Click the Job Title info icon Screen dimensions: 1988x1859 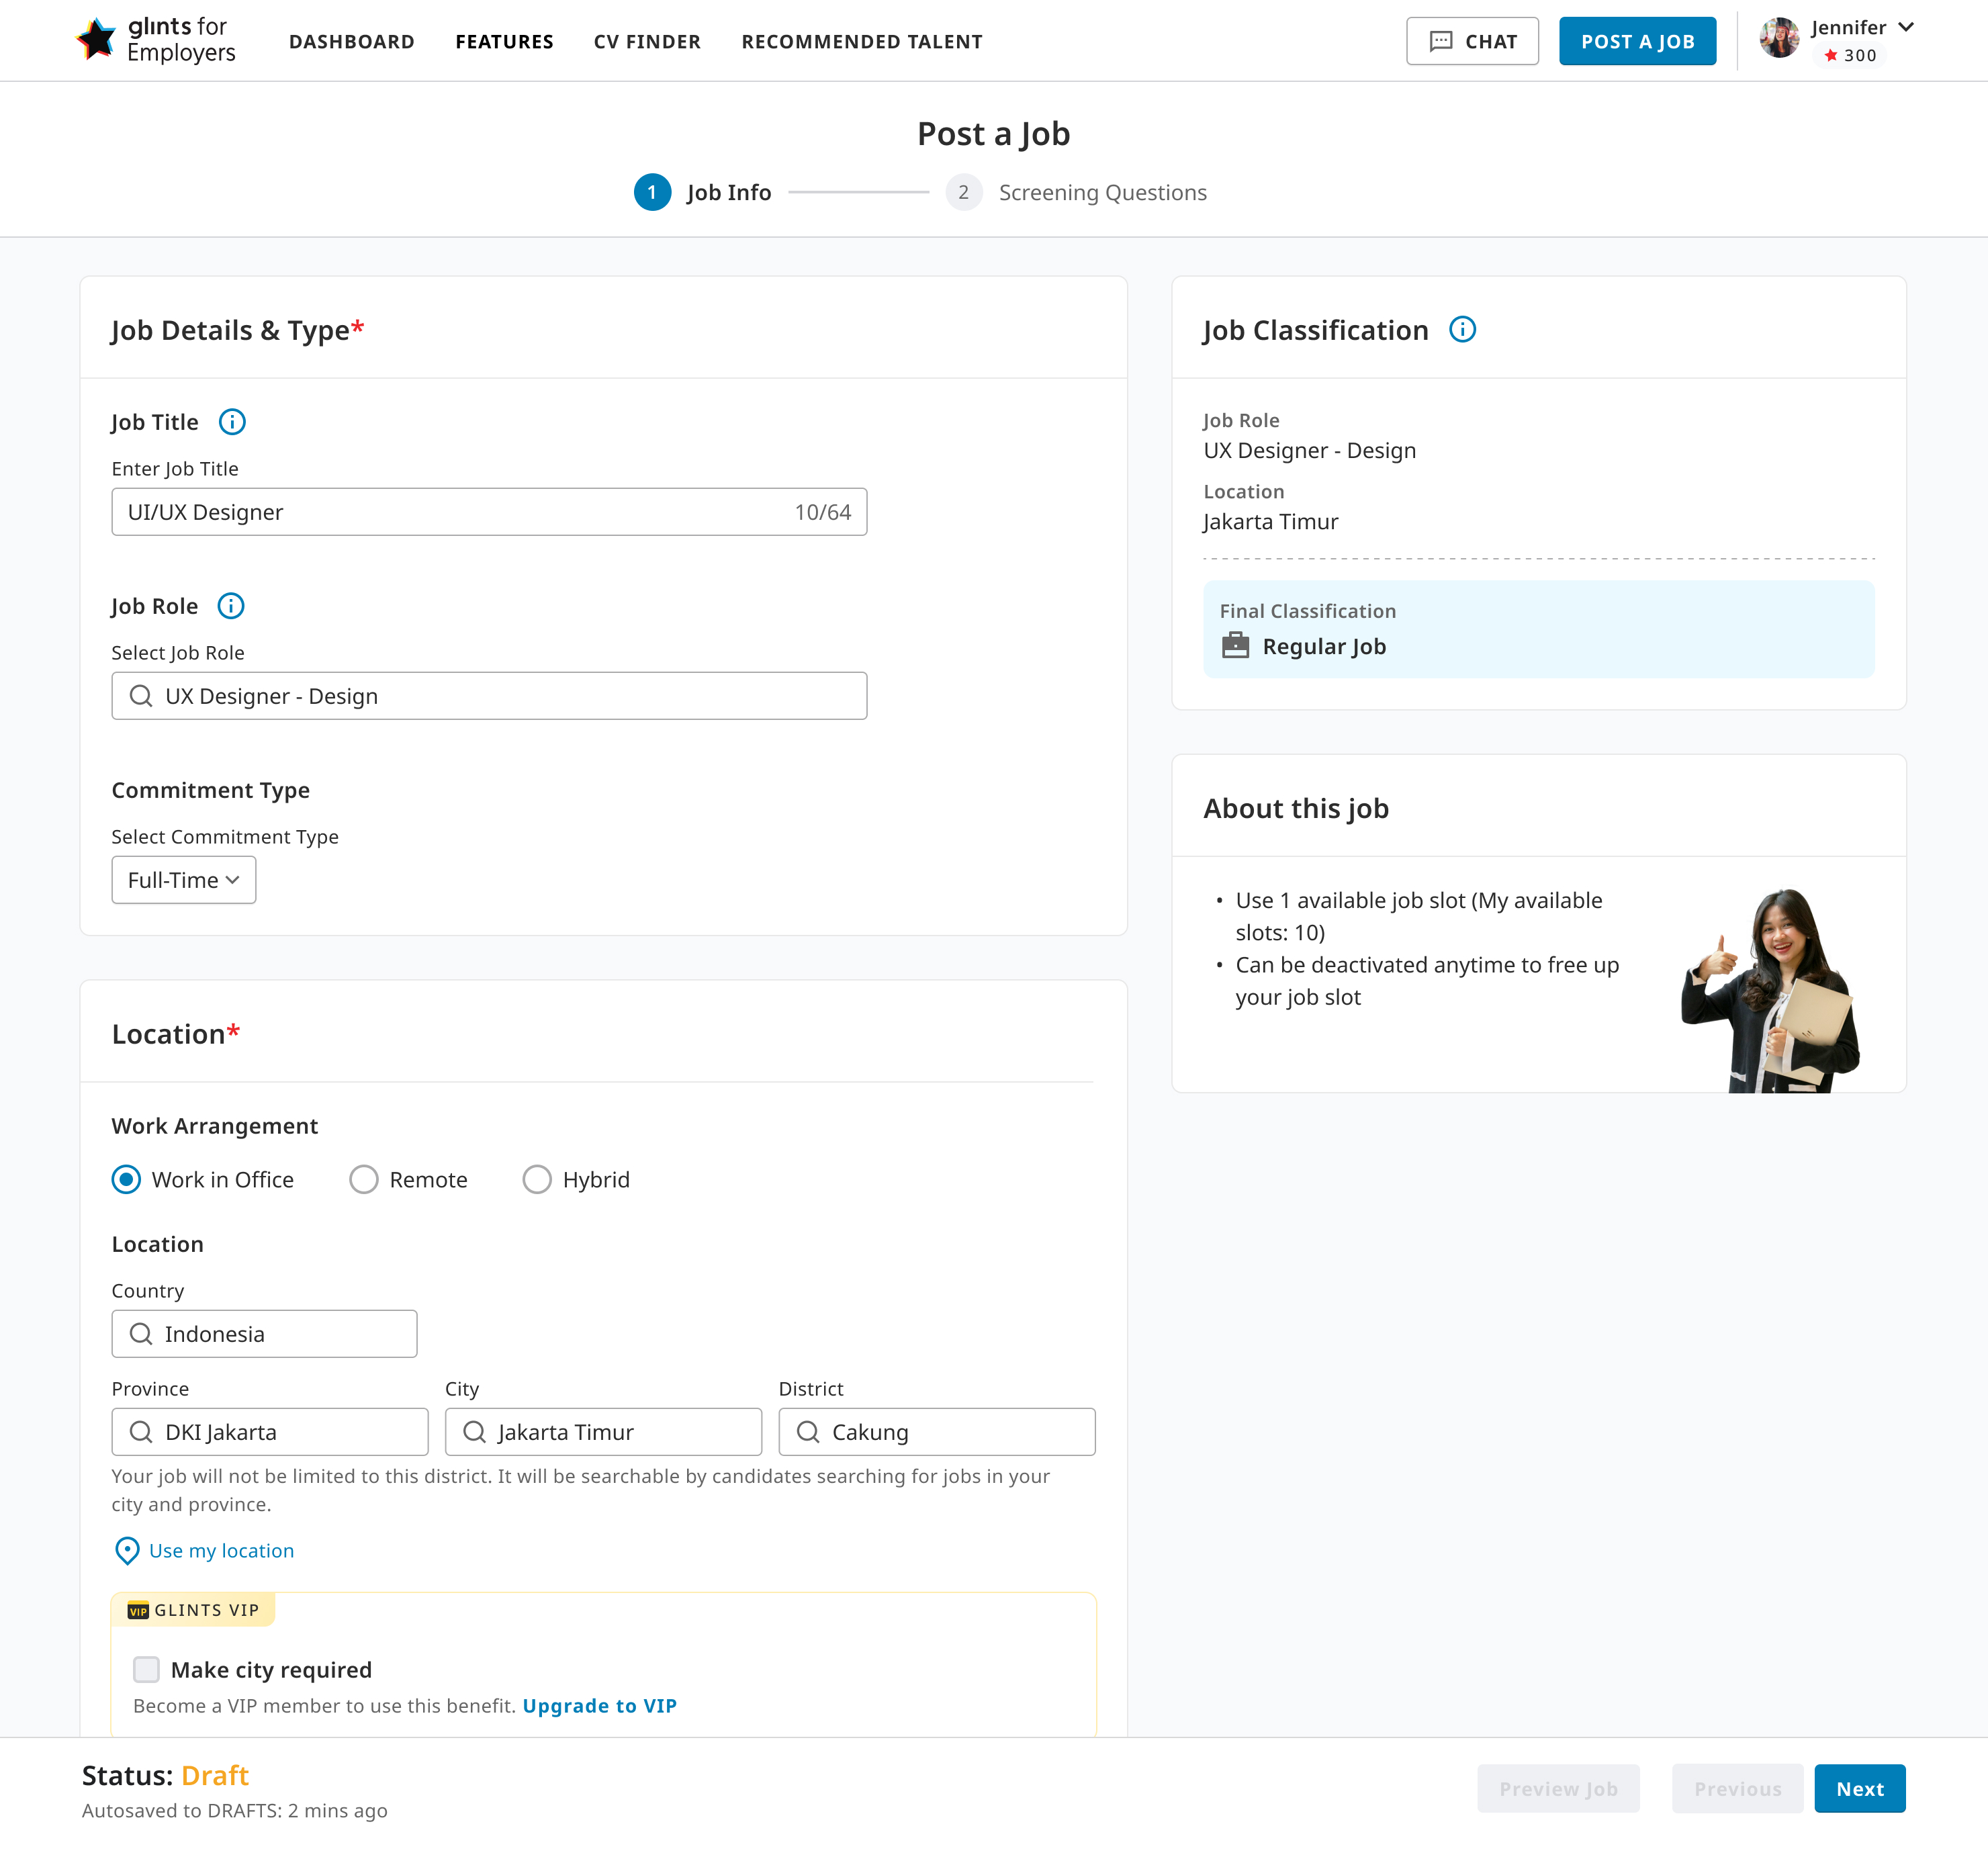tap(232, 422)
